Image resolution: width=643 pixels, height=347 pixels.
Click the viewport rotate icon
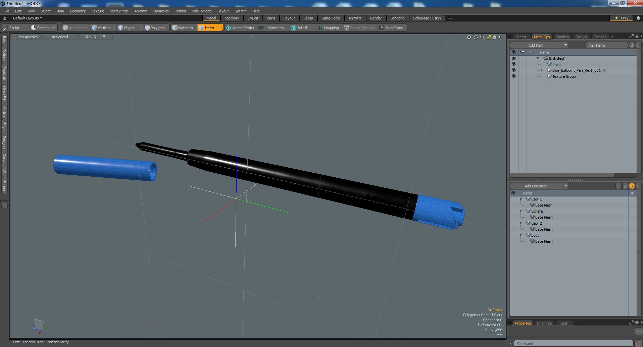pyautogui.click(x=476, y=37)
